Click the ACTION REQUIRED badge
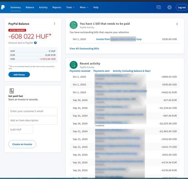This screenshot has width=188, height=179. [17, 30]
